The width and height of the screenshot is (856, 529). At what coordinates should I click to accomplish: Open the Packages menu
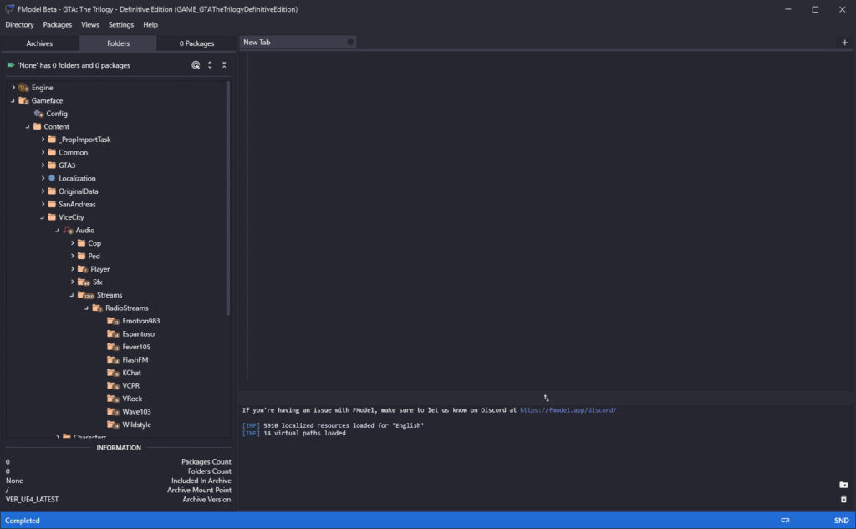[58, 24]
